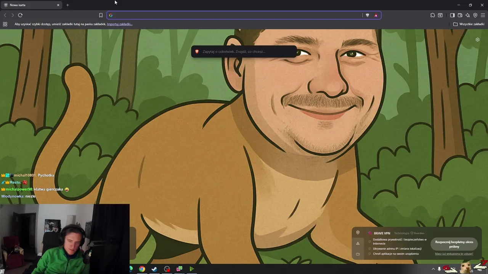Click the Mlodynowka chat message
488x274 pixels.
point(18,196)
